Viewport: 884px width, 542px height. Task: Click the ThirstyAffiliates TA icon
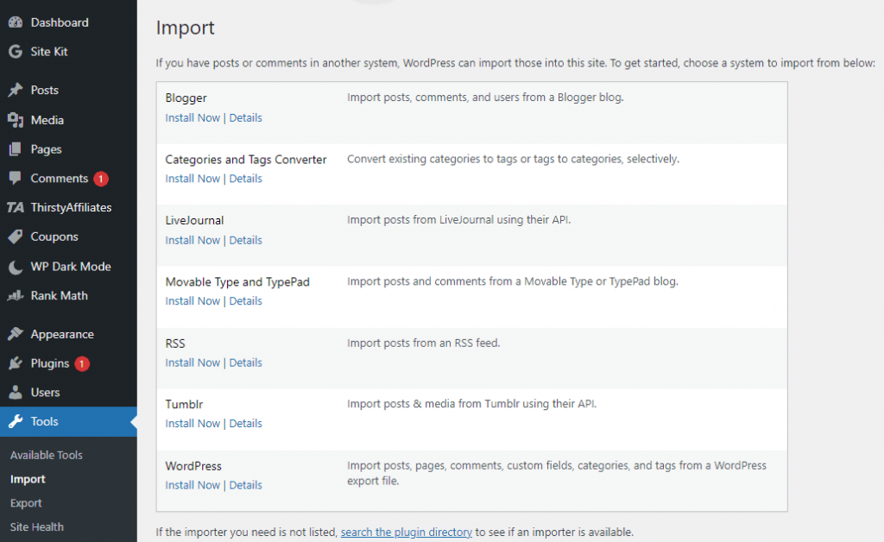click(x=16, y=207)
